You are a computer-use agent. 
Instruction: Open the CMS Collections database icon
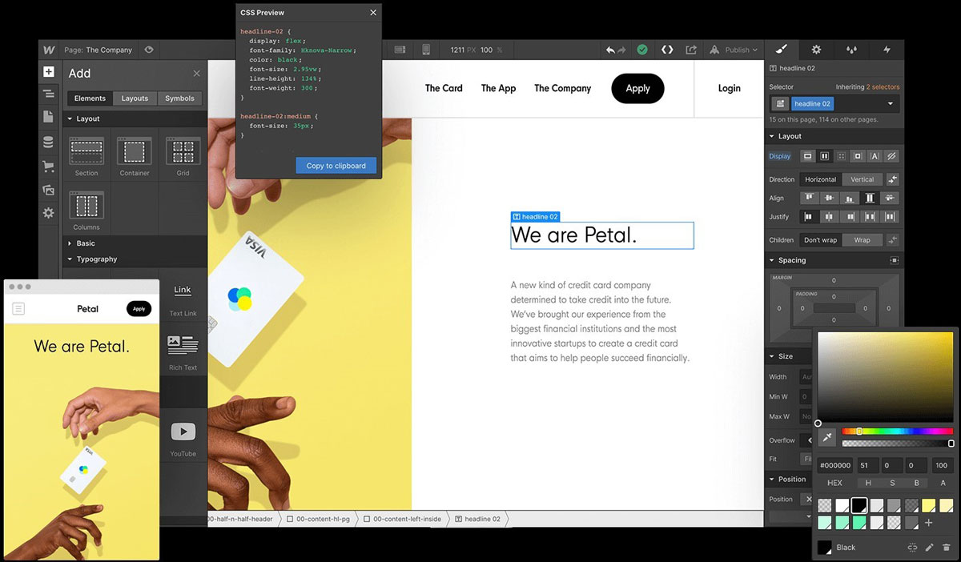[x=48, y=143]
